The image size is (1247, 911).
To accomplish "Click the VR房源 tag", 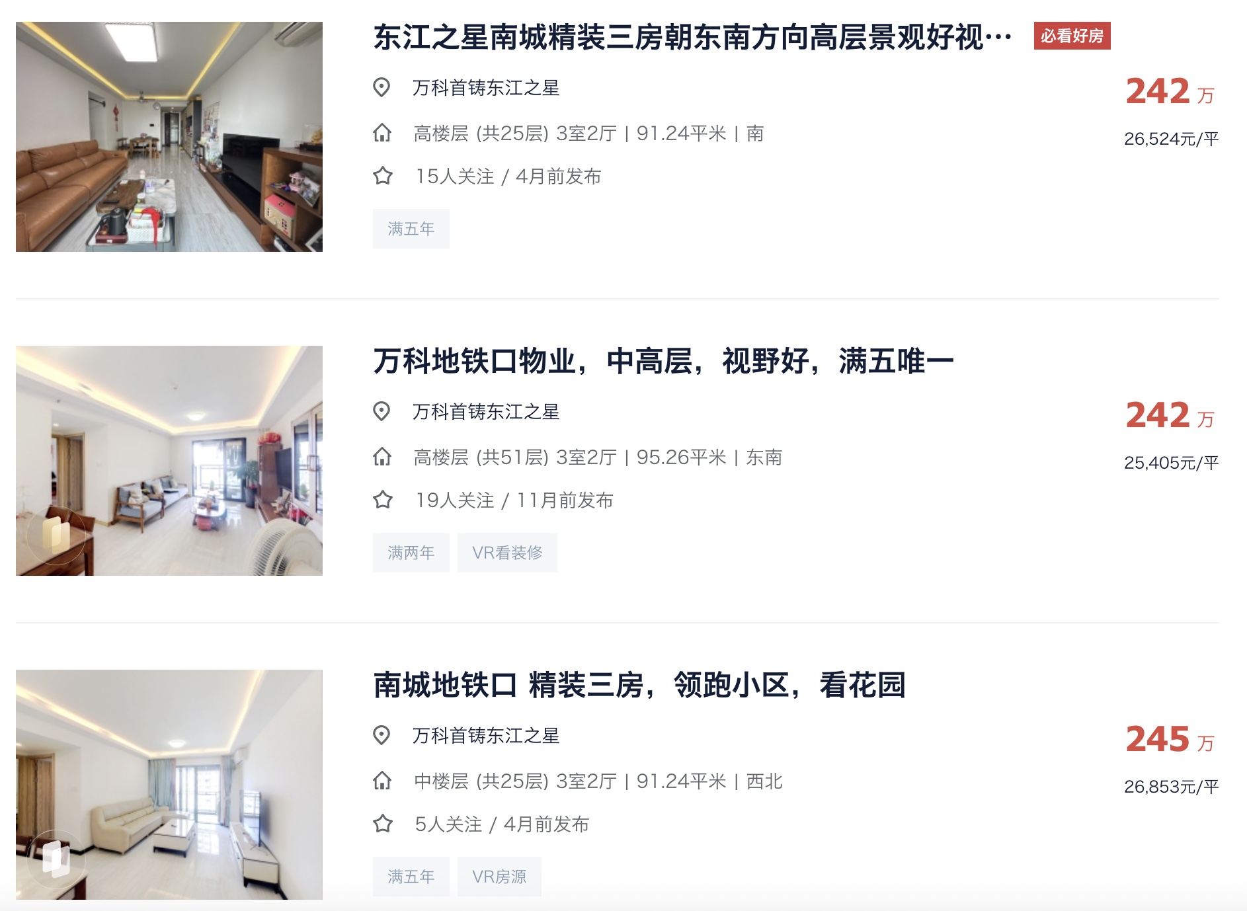I will pyautogui.click(x=499, y=877).
